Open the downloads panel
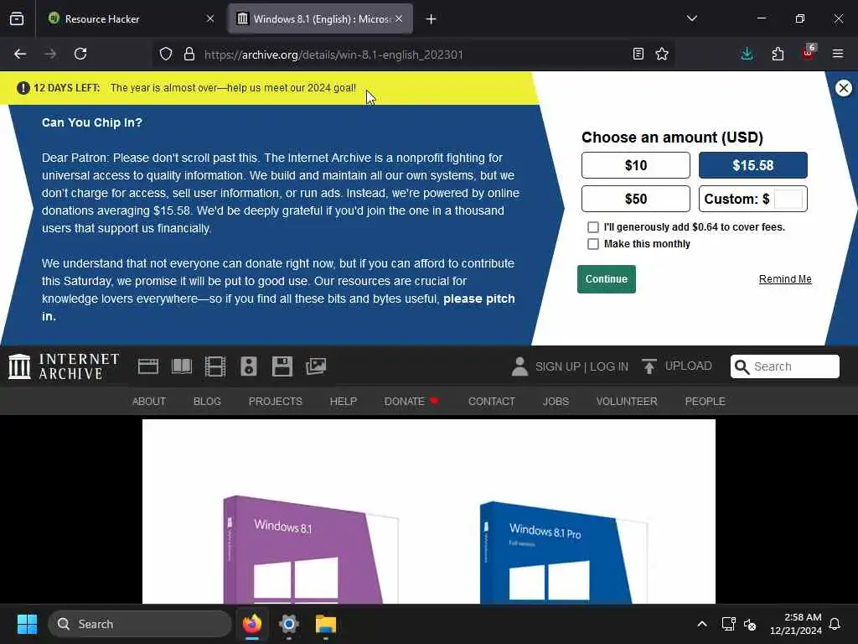The height and width of the screenshot is (644, 858). [x=747, y=54]
